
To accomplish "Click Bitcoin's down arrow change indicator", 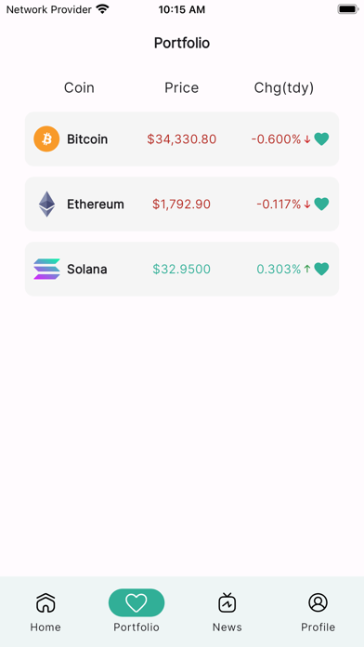I will (306, 139).
